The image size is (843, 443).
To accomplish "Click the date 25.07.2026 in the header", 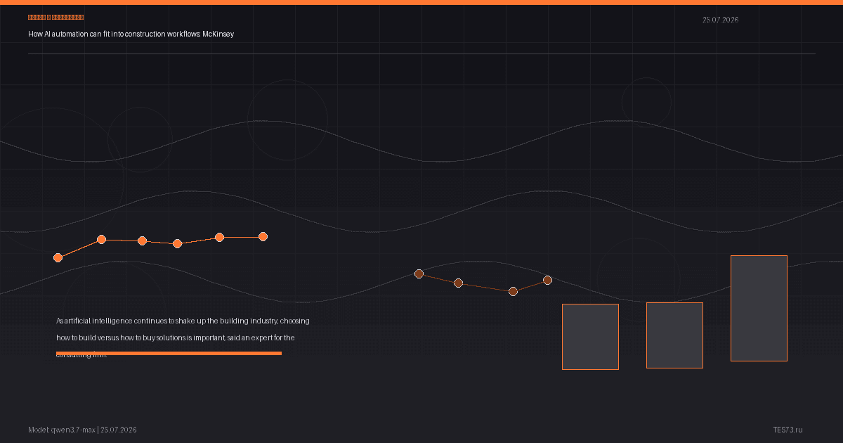I will coord(720,20).
